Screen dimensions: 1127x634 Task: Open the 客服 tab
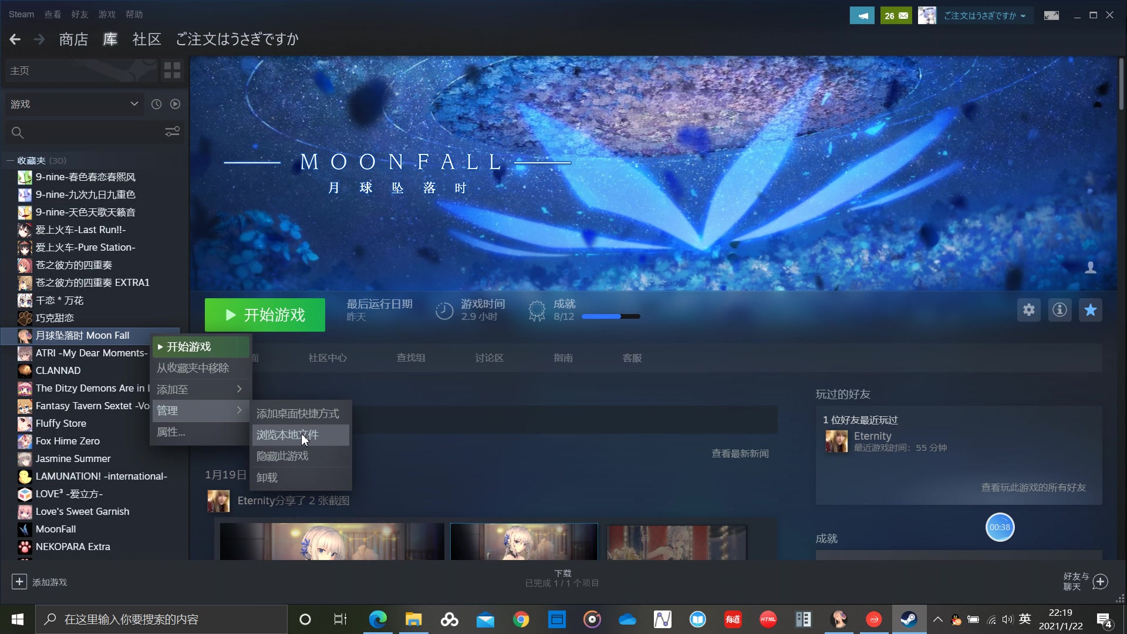(x=632, y=358)
